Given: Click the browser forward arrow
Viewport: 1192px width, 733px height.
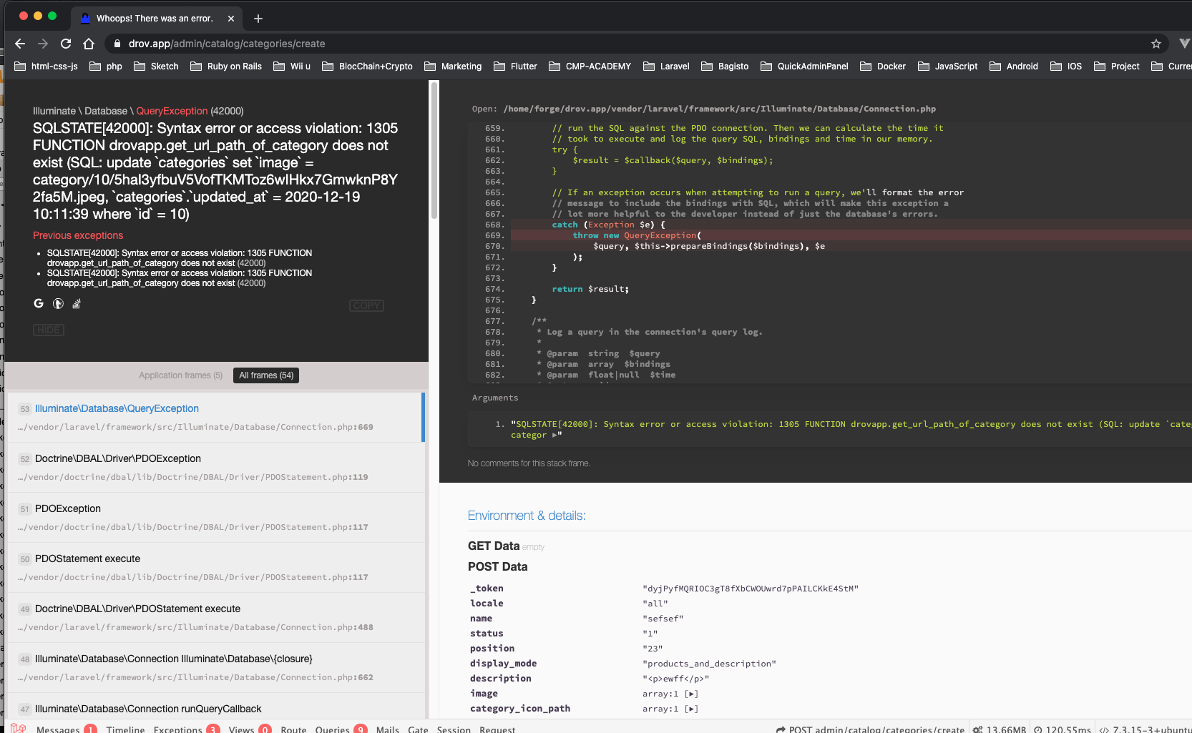Looking at the screenshot, I should (43, 44).
